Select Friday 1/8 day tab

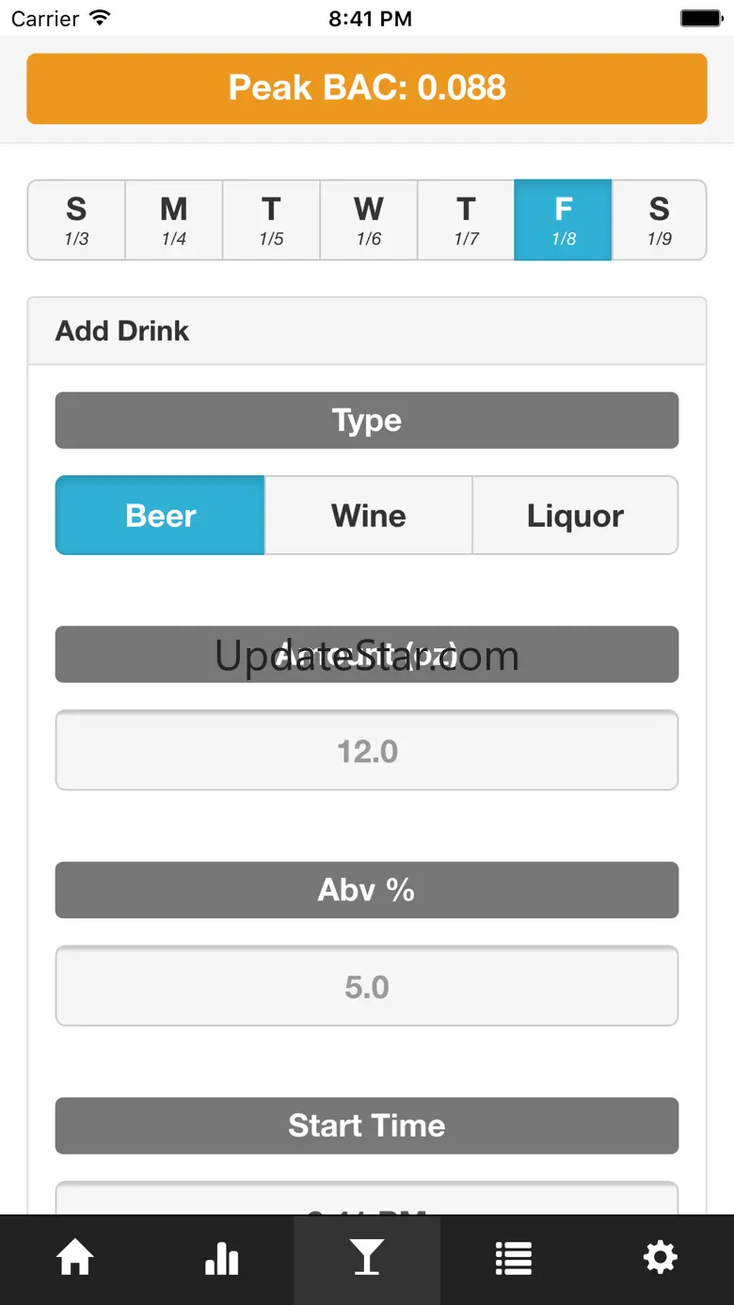point(564,220)
